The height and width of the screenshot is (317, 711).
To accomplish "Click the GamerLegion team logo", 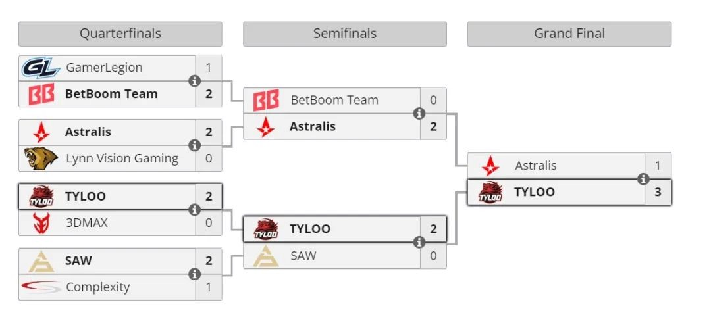I will 41,68.
